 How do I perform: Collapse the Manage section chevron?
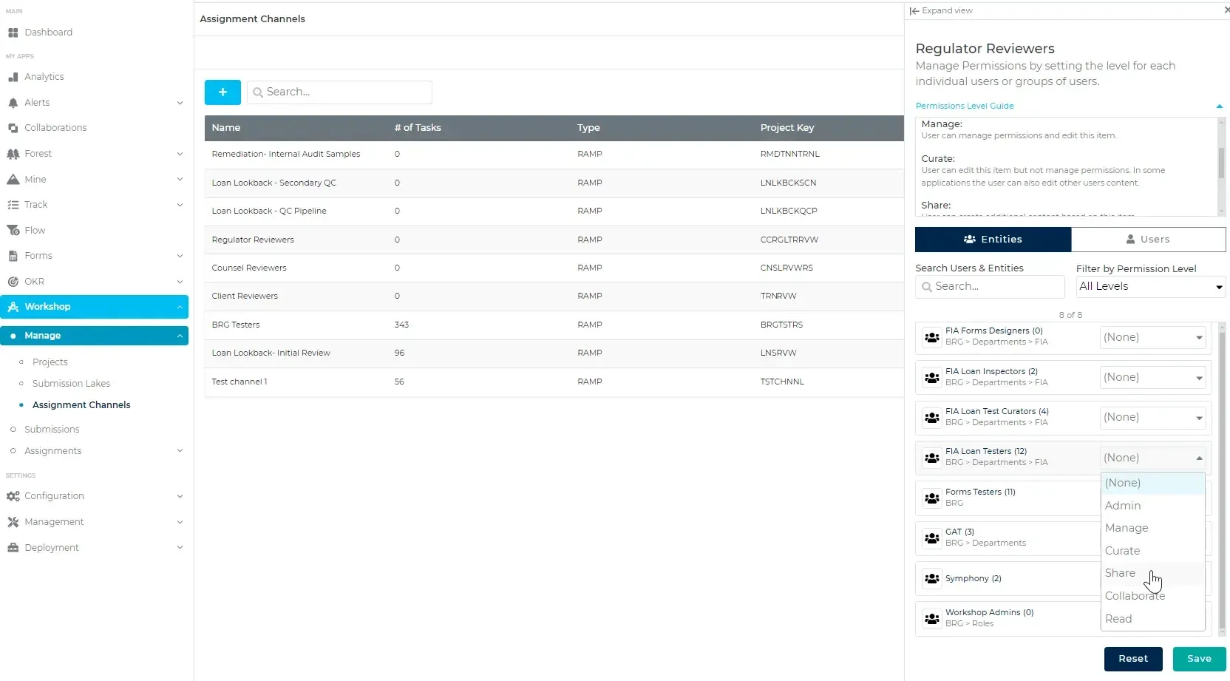(180, 336)
